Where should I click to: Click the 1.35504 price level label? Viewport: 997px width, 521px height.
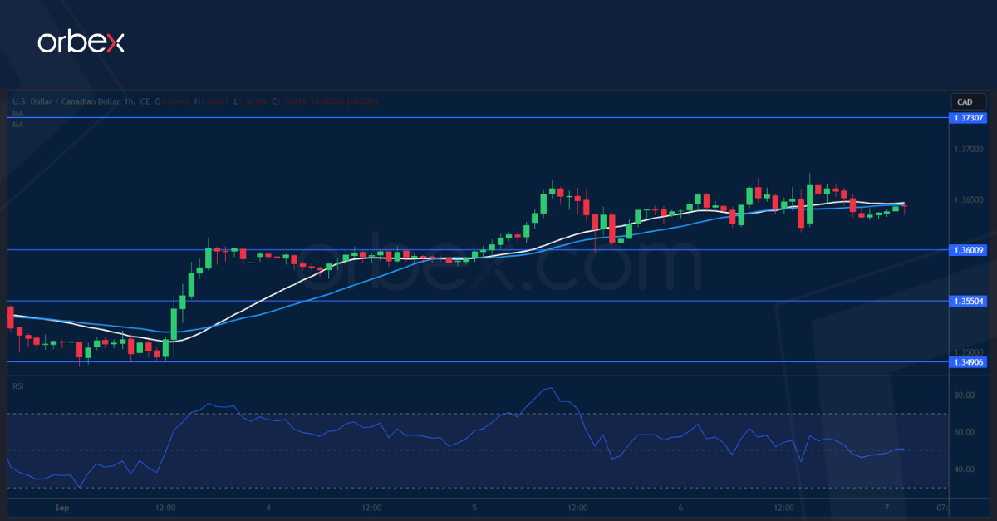(x=968, y=301)
